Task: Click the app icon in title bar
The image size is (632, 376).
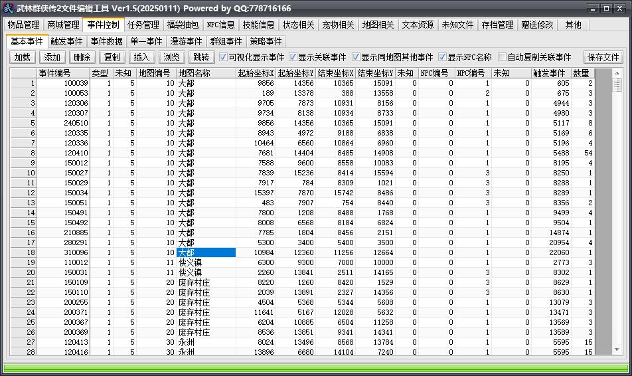Action: click(8, 8)
